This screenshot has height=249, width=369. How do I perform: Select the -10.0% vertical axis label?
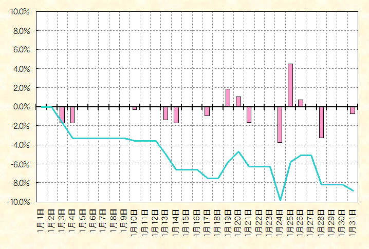[17, 202]
